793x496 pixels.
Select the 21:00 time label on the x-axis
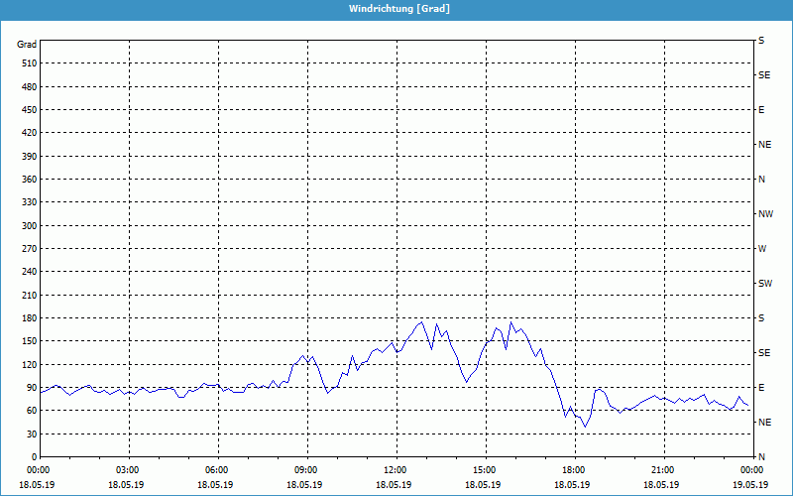tap(663, 470)
